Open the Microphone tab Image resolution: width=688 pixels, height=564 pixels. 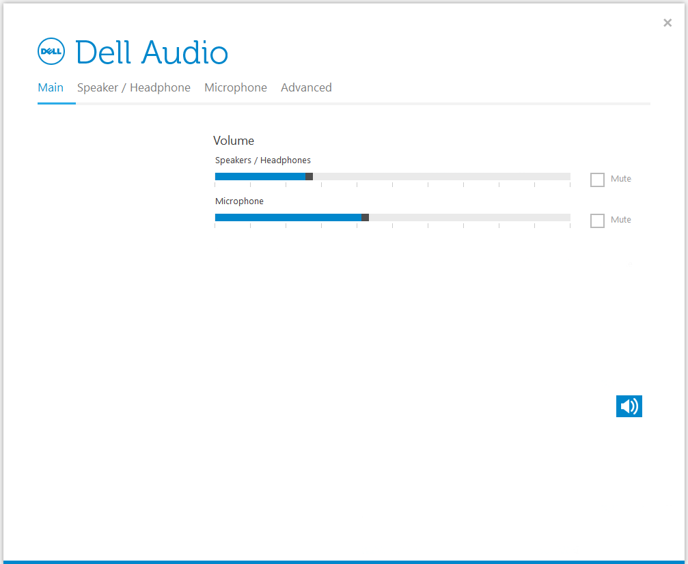(x=236, y=87)
